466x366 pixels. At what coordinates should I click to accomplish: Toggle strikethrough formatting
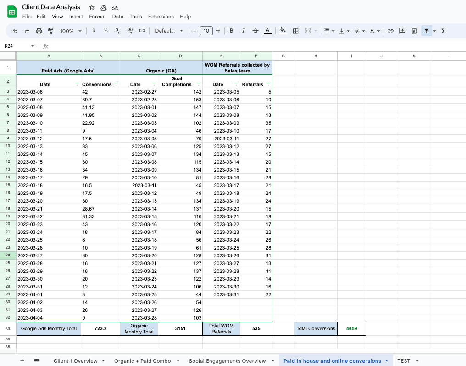coord(255,31)
